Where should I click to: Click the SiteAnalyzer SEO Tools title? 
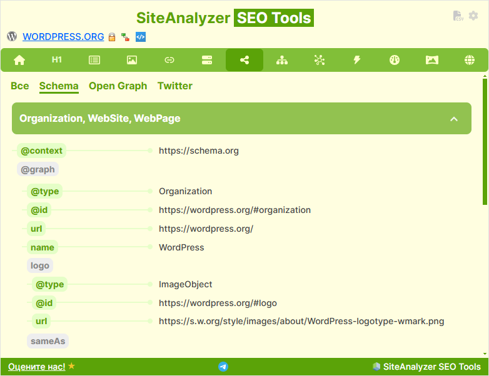click(x=225, y=17)
